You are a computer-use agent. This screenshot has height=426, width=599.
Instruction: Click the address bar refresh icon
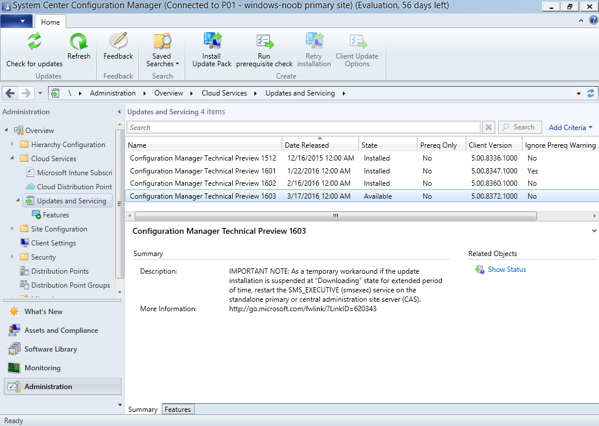[x=591, y=93]
